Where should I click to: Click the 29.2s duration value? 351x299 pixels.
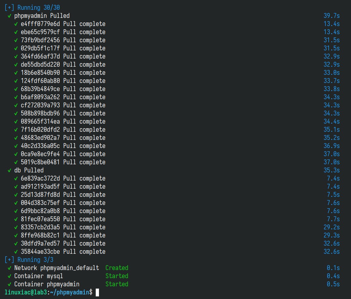(x=331, y=227)
